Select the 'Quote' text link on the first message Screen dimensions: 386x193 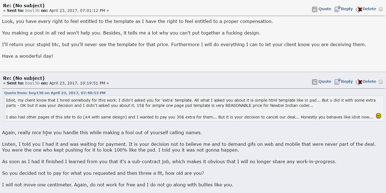pyautogui.click(x=325, y=9)
